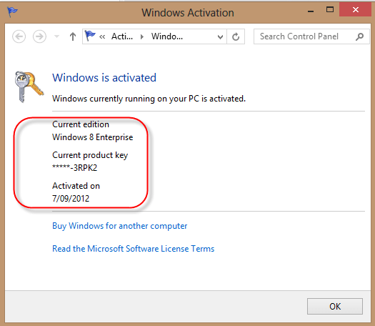Image resolution: width=375 pixels, height=326 pixels.
Task: Maximize the Windows Activation window
Action: pos(330,9)
